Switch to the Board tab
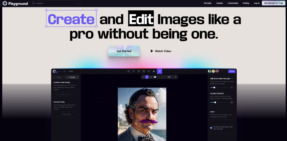287x141 pixels. click(x=59, y=77)
